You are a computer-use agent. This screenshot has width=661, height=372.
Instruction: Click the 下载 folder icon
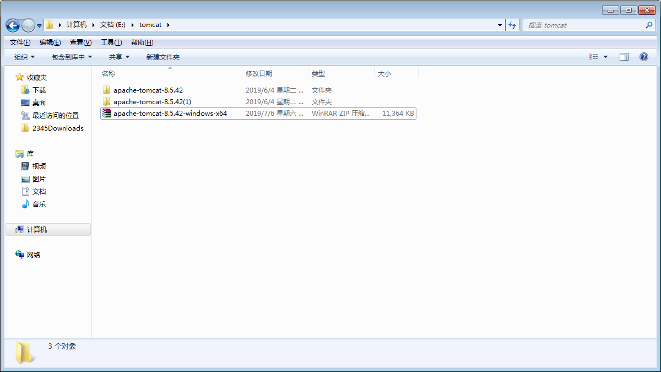(x=25, y=90)
